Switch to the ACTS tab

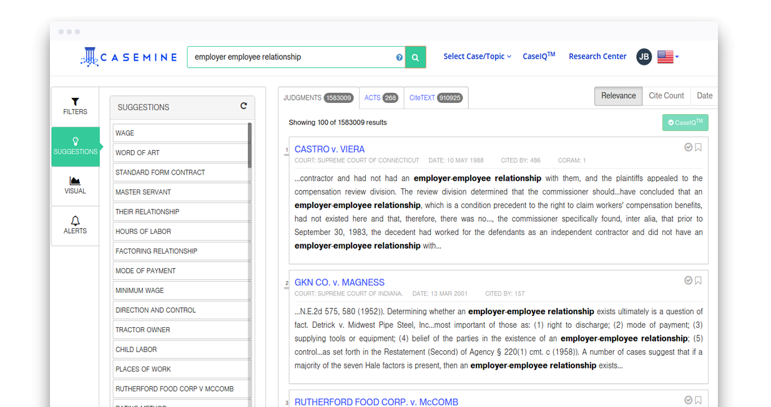pos(381,98)
